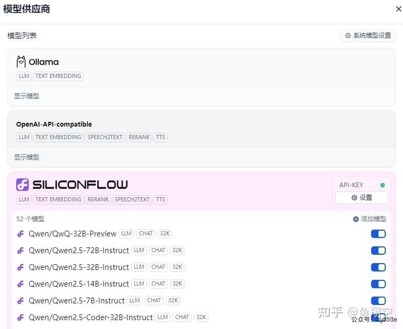Viewport: 403px width, 329px height.
Task: Collapse the 52 个模型 list header
Action: pyautogui.click(x=30, y=219)
